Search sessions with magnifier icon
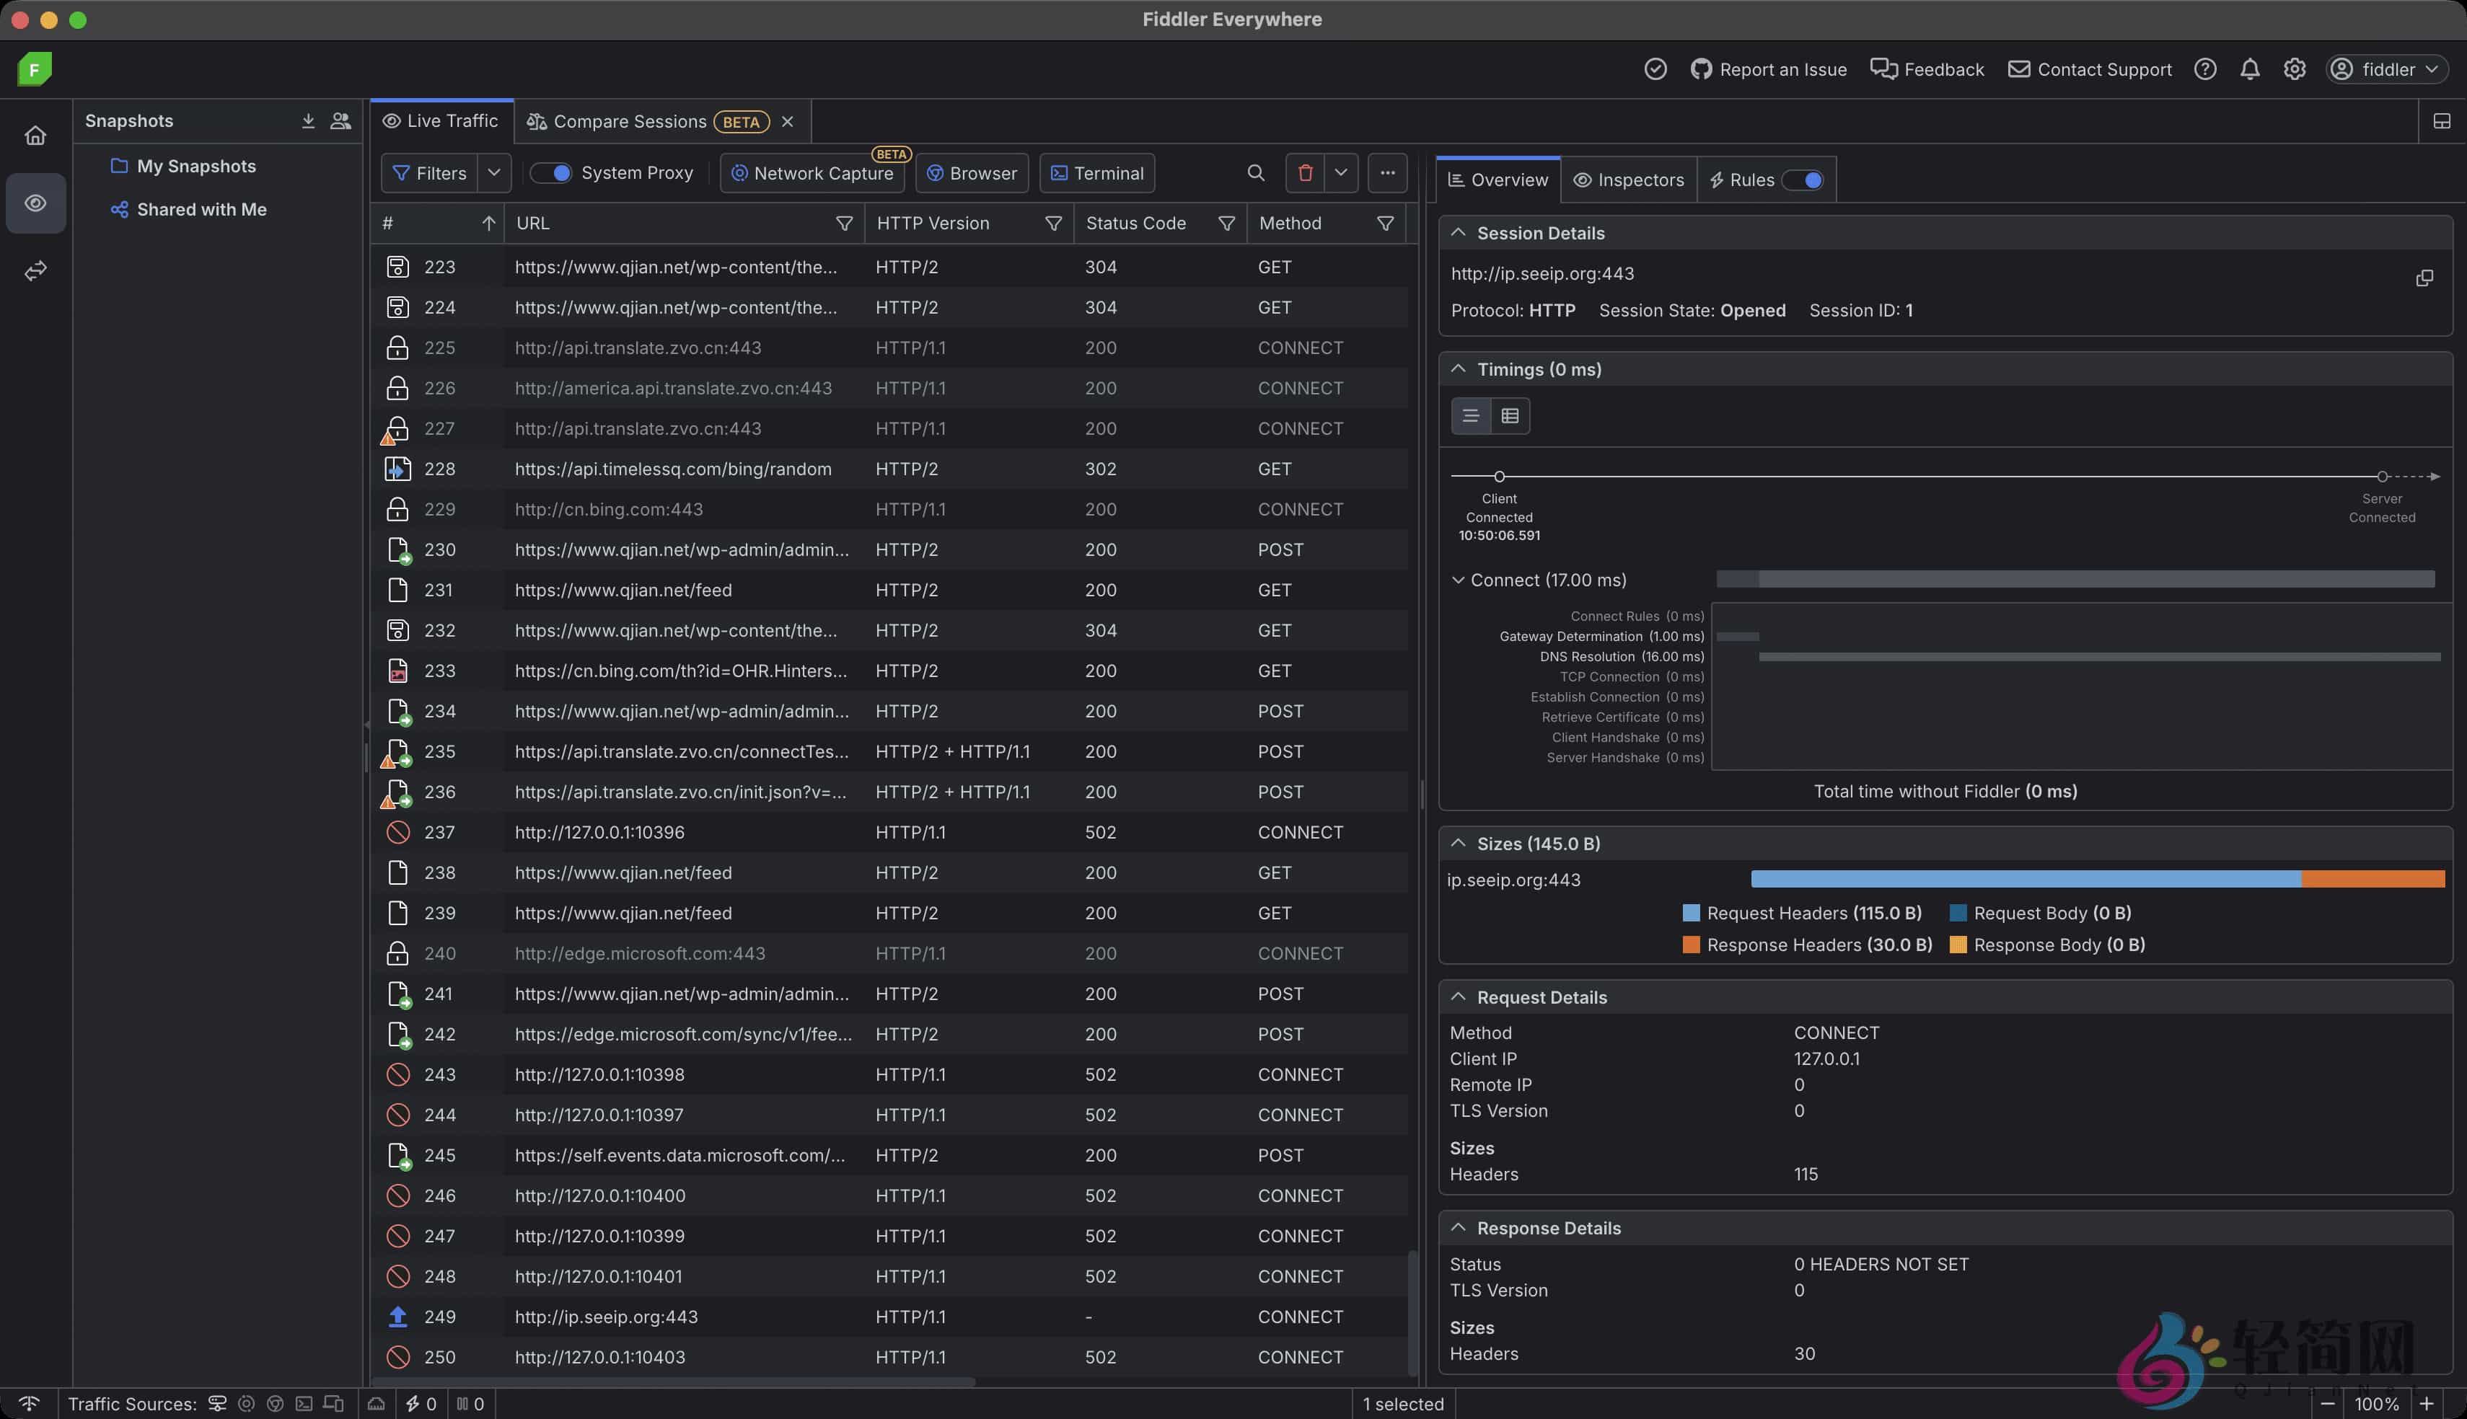Image resolution: width=2467 pixels, height=1419 pixels. click(1255, 174)
